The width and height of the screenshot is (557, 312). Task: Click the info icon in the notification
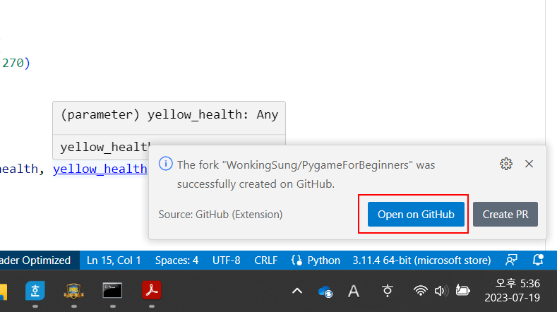(165, 164)
